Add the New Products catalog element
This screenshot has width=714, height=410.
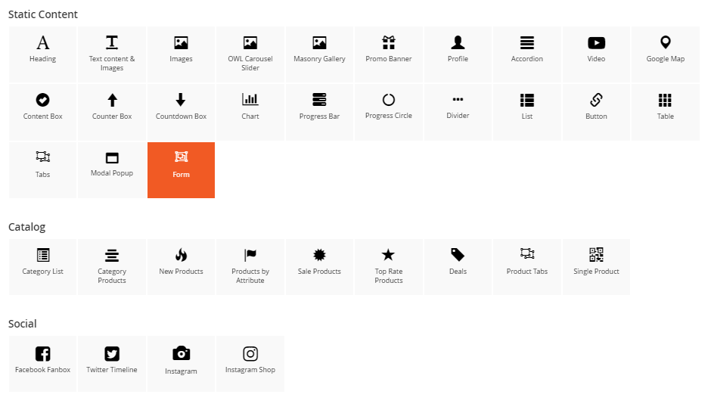pos(181,266)
